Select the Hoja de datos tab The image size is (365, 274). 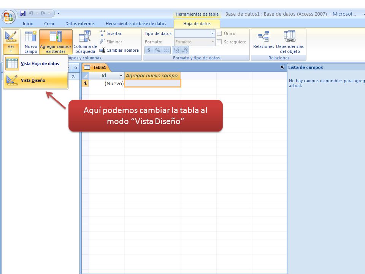click(197, 24)
